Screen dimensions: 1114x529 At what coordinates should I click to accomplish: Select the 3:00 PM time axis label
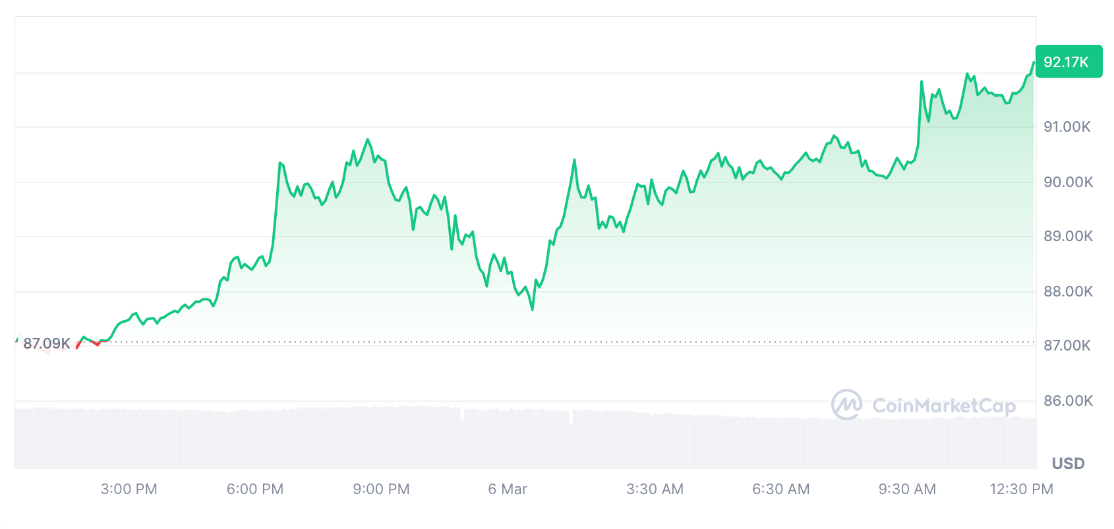coord(129,489)
